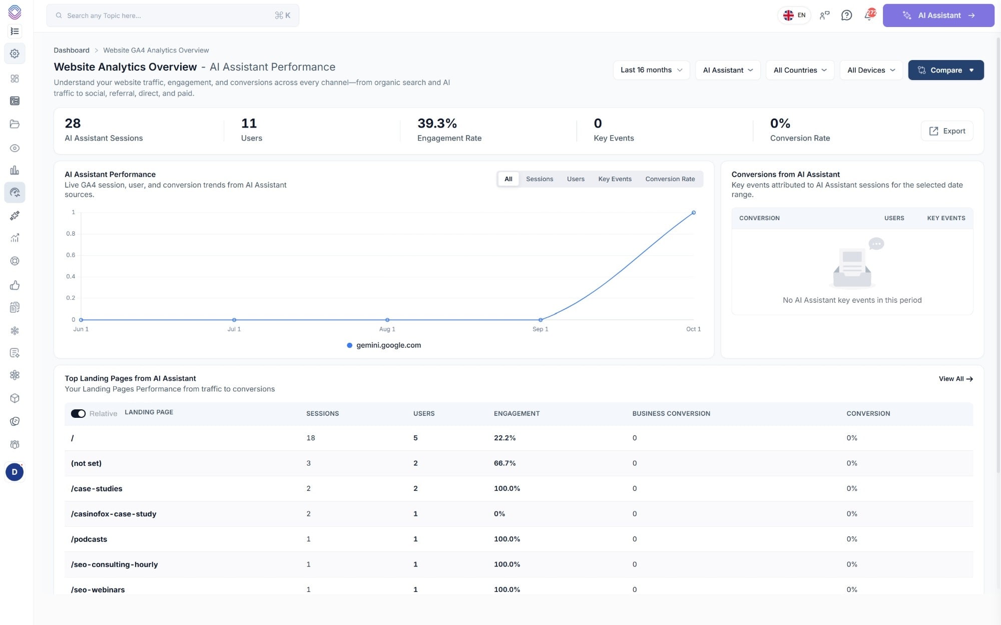Image resolution: width=1001 pixels, height=625 pixels.
Task: Open the notifications bell icon
Action: coord(869,15)
